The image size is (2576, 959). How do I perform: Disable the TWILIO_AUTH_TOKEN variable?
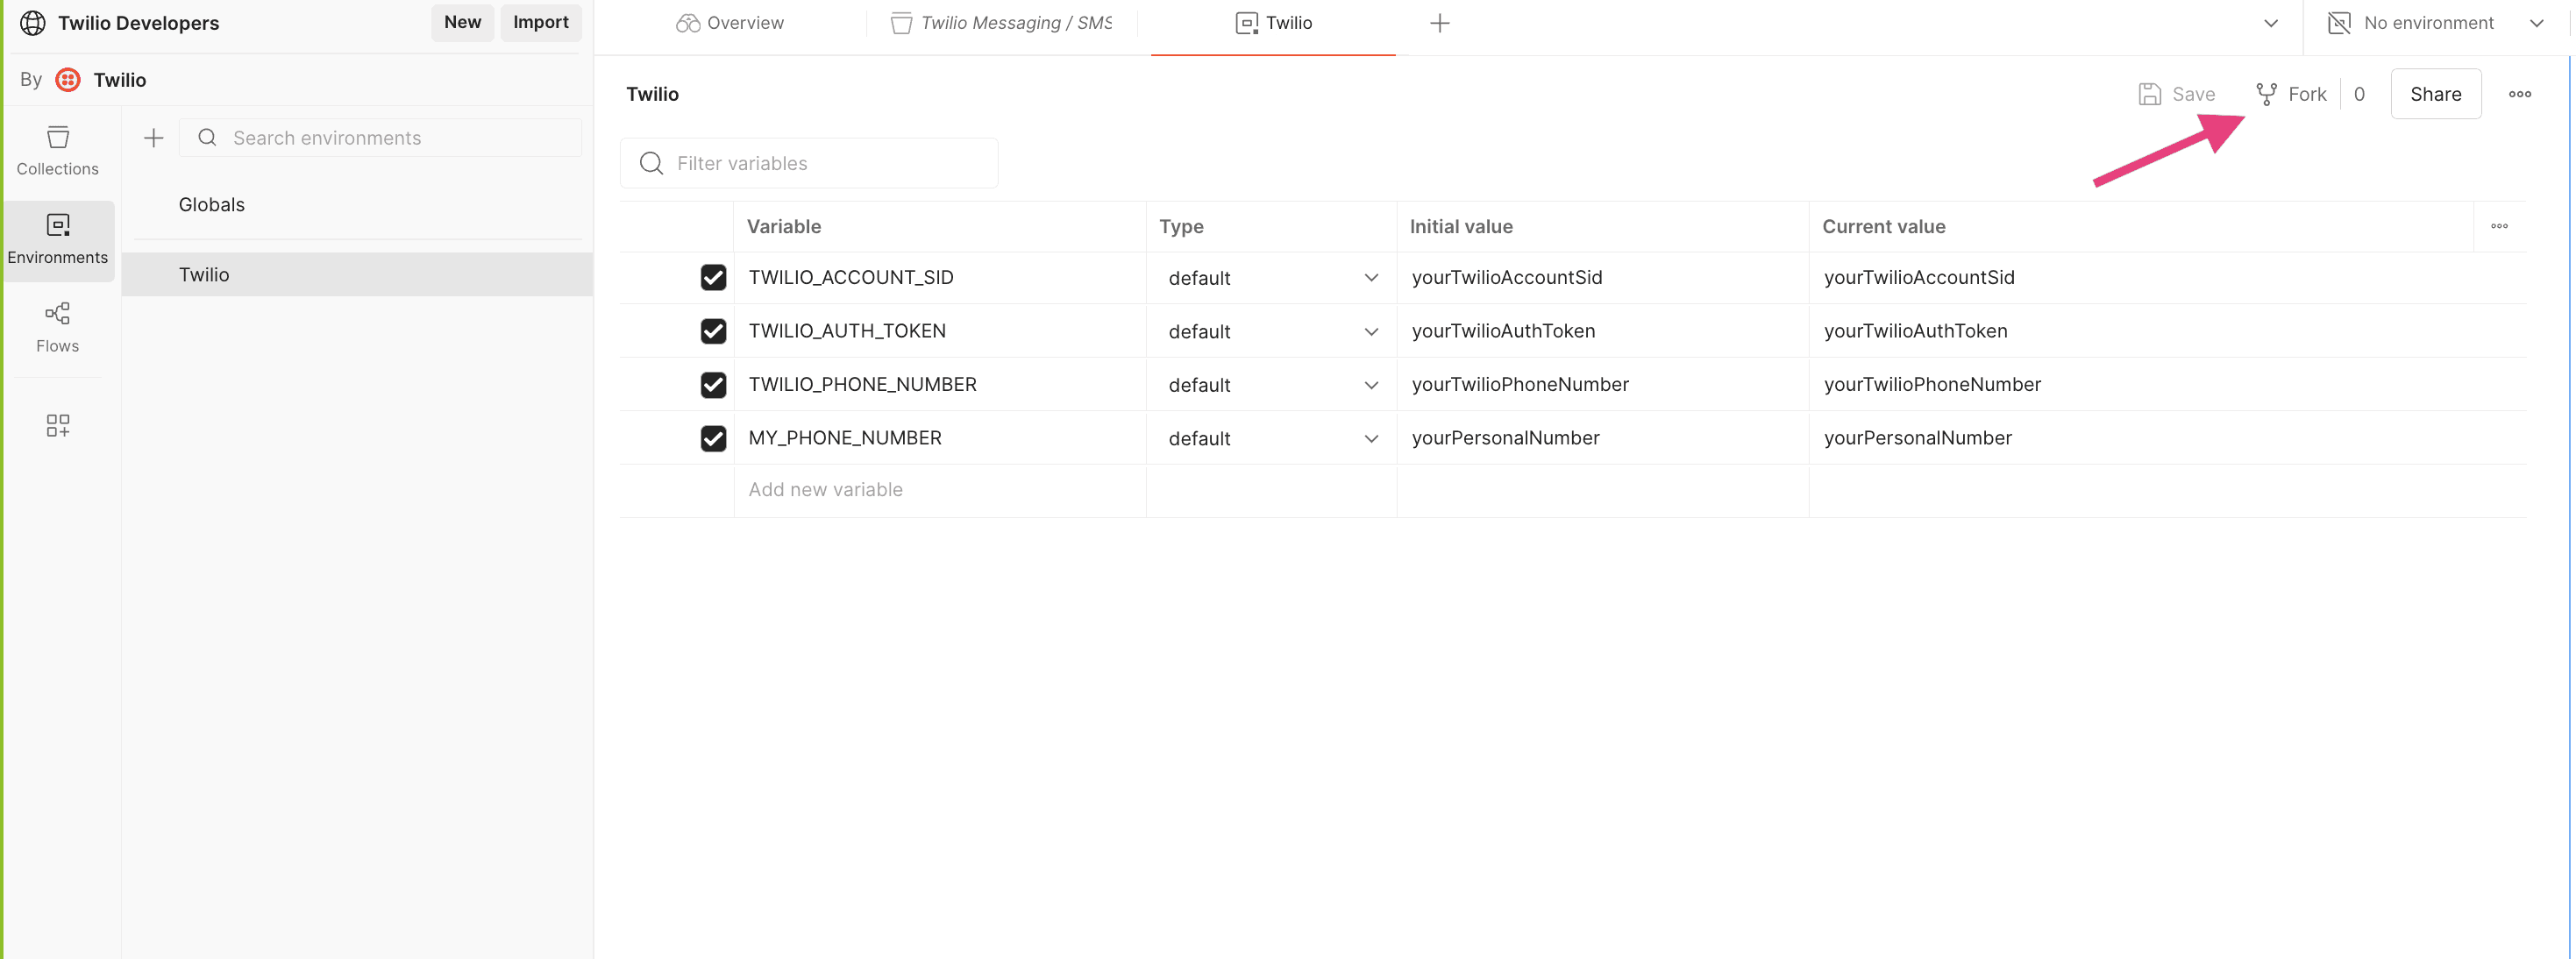point(713,331)
